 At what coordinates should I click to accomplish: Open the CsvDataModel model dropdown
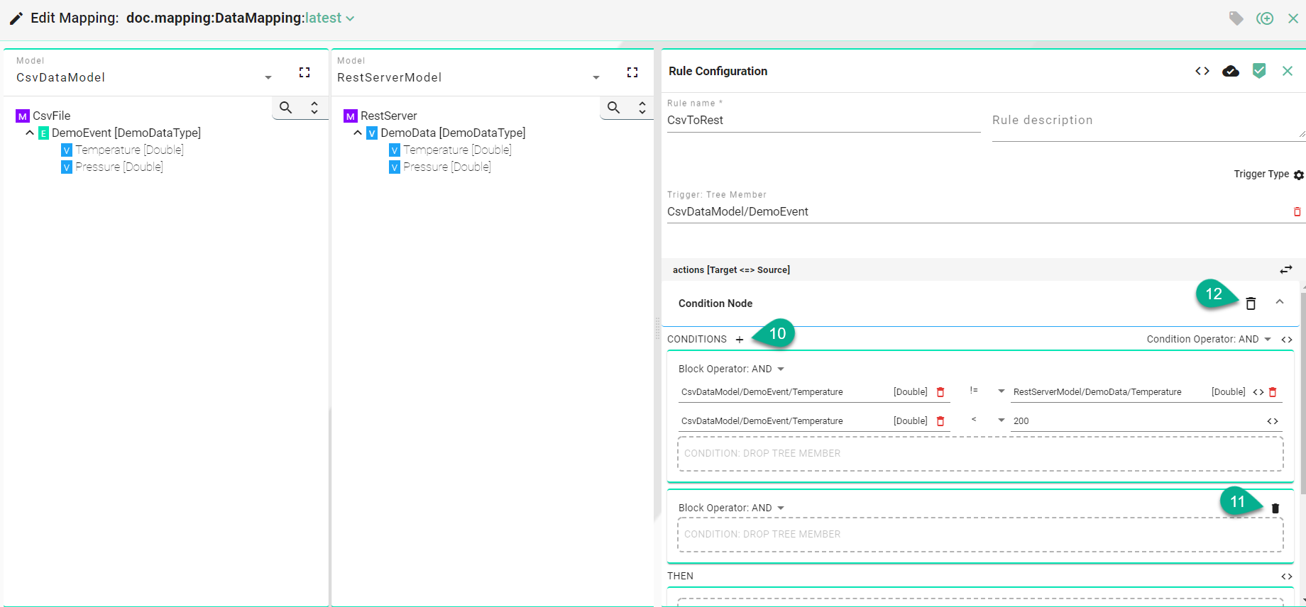tap(268, 77)
